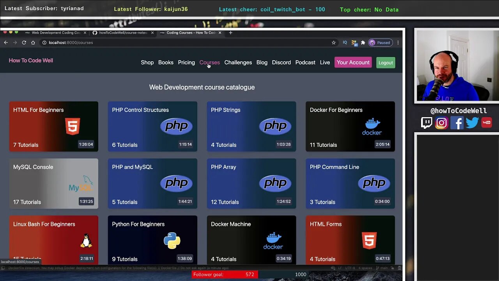Screen dimensions: 499x281
Task: Open the Linux Bash For Beginners card
Action: [54, 240]
